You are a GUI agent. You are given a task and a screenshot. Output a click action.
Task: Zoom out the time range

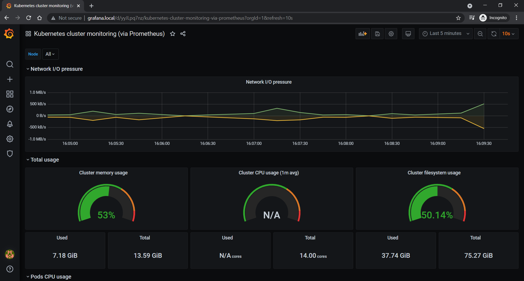(480, 34)
